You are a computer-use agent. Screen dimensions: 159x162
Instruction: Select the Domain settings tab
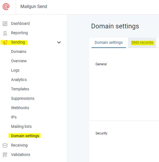[x=109, y=42]
